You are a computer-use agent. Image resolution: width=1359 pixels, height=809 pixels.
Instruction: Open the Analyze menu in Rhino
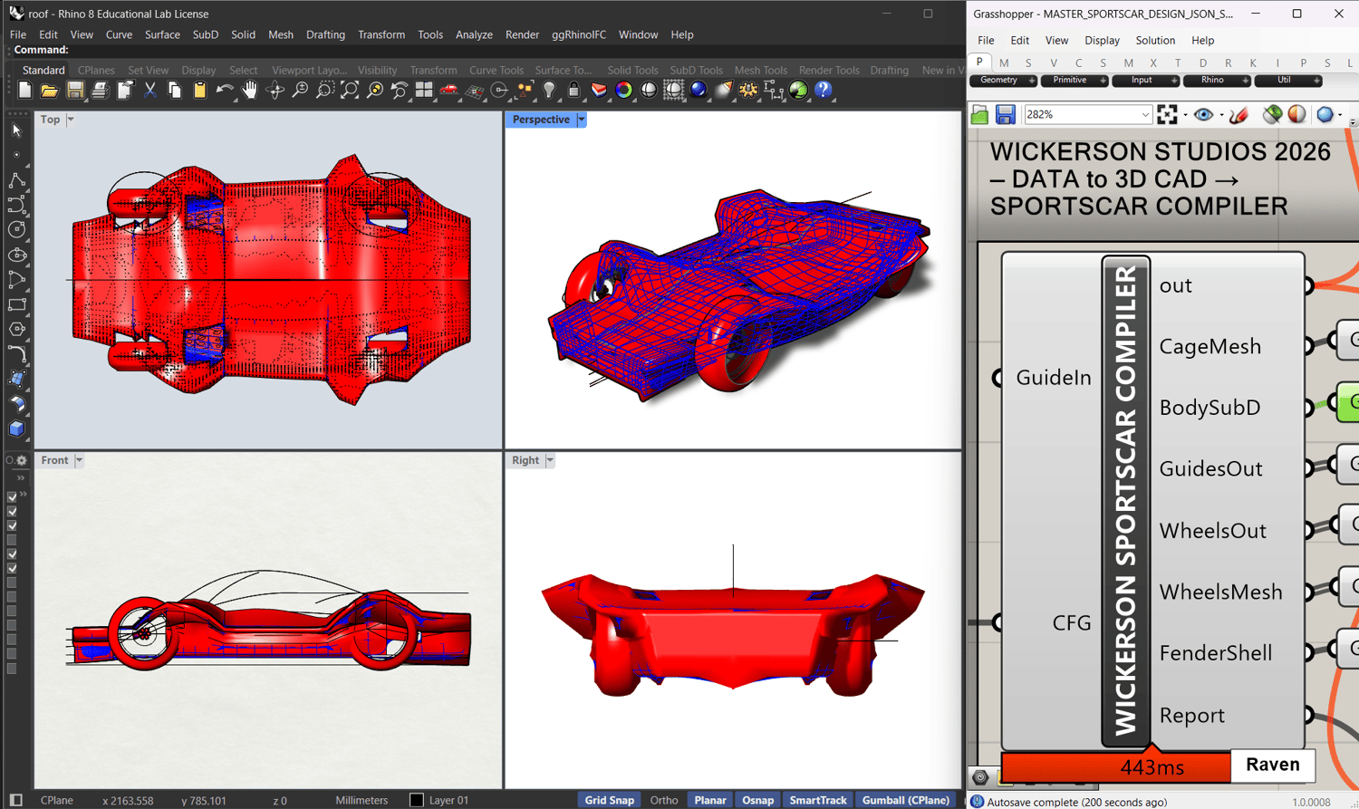click(x=474, y=34)
